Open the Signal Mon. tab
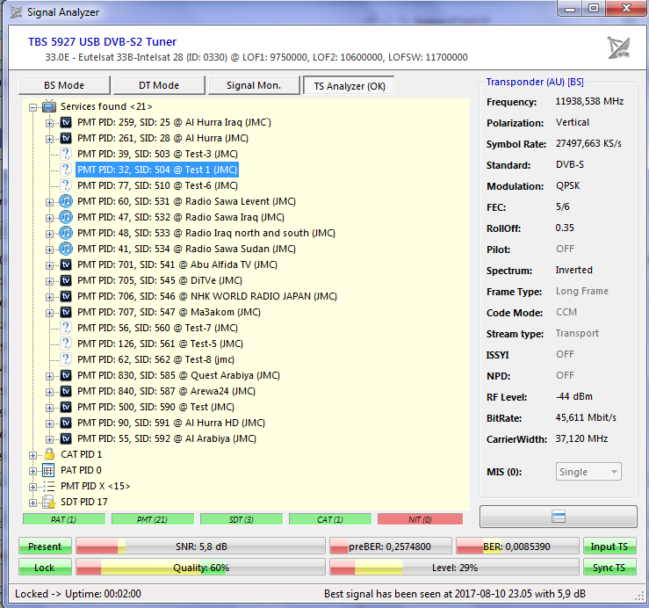The image size is (649, 608). (x=253, y=85)
